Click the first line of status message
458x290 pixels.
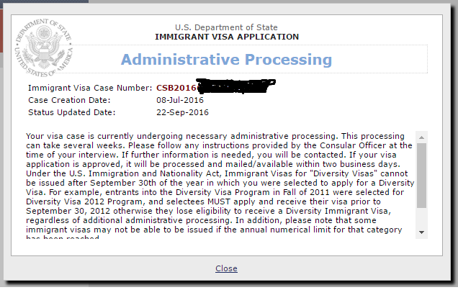(215, 136)
